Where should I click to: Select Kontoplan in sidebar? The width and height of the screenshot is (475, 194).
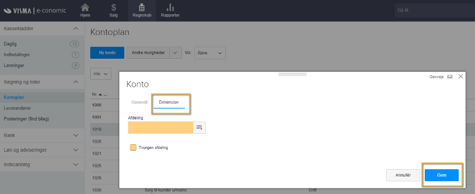pyautogui.click(x=14, y=97)
